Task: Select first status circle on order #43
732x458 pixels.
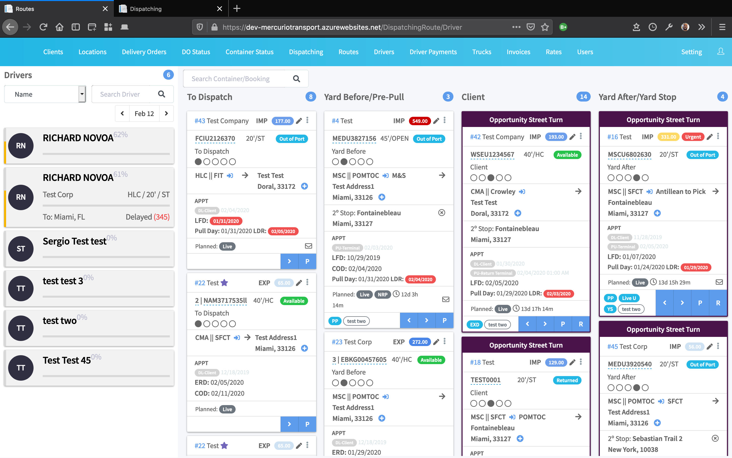Action: (198, 162)
